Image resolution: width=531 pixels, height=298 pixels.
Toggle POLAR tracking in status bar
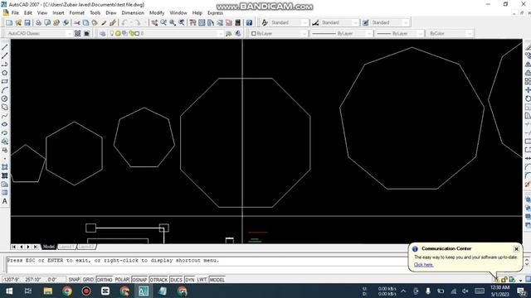coord(122,280)
